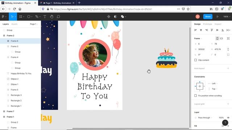Click the birthday cake illustration on canvas
The width and height of the screenshot is (232, 130).
click(166, 58)
